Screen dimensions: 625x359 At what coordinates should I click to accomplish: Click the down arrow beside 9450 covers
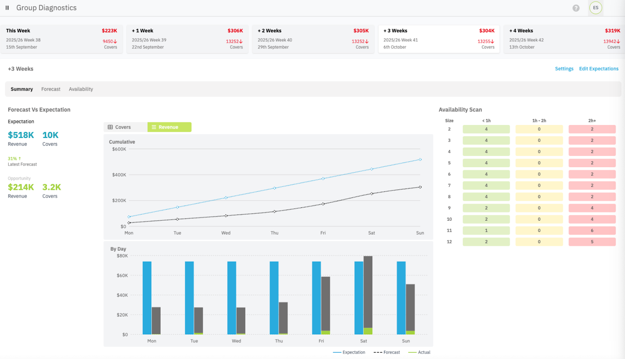pyautogui.click(x=115, y=41)
